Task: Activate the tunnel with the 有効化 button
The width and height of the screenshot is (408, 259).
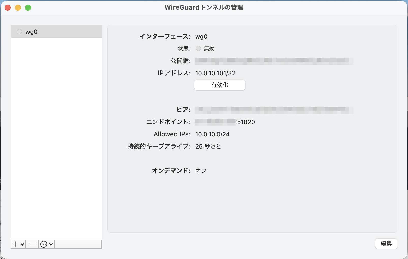Action: 219,85
